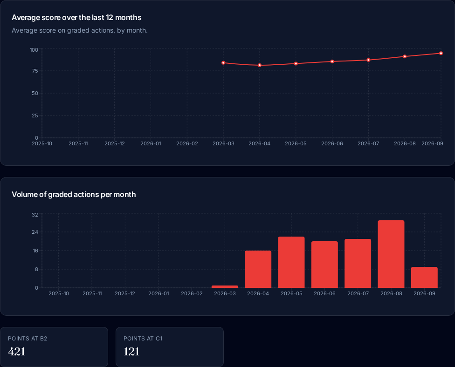Click the 2025-12 label under the average score chart
The height and width of the screenshot is (367, 455).
coord(115,143)
